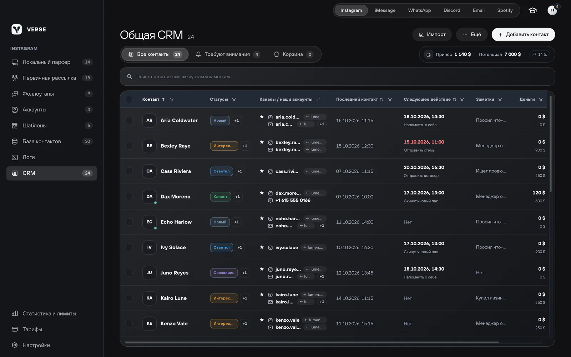Open Статистика и лимиты in the sidebar

click(x=52, y=313)
